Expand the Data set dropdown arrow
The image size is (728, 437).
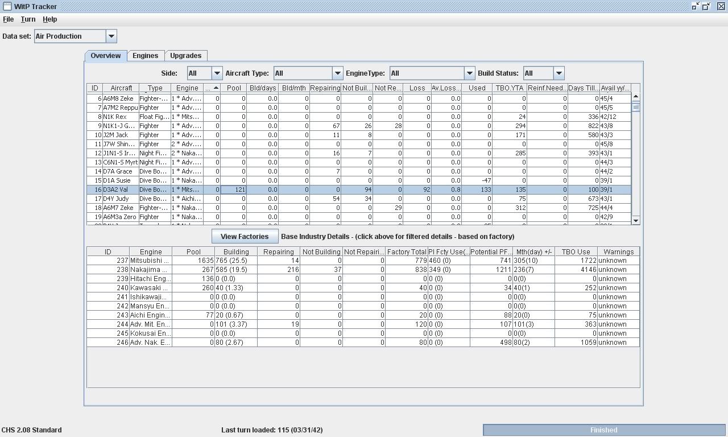[111, 36]
